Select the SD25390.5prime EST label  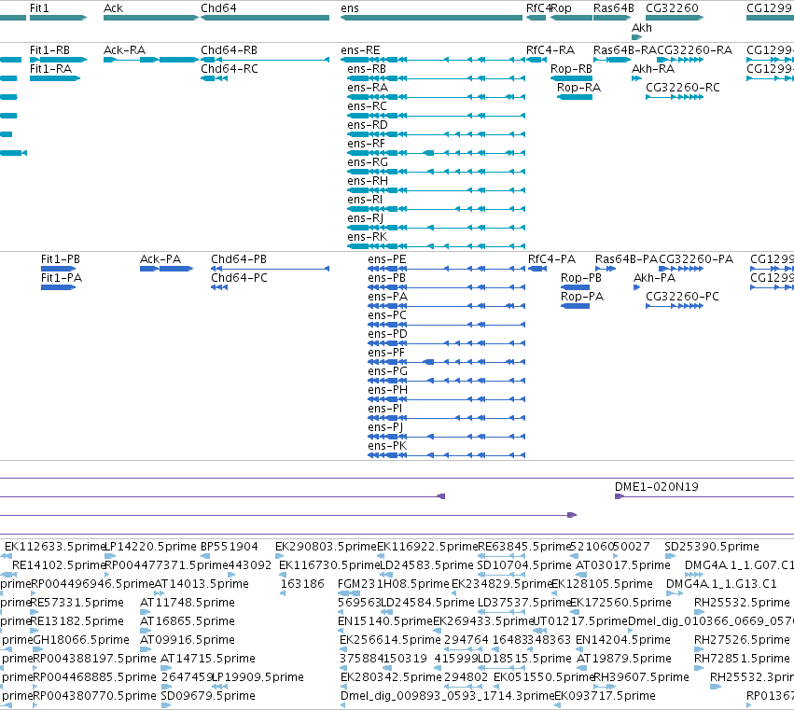[712, 547]
